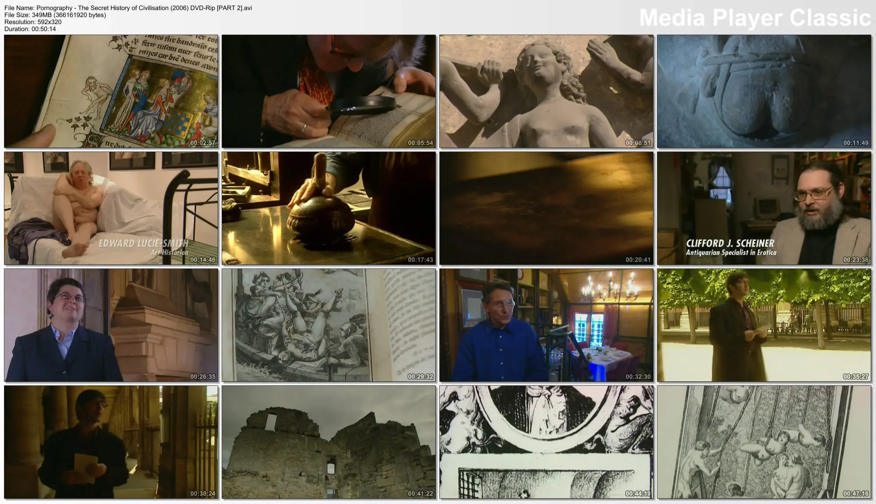The image size is (876, 504).
Task: Click the 'Resolution: 592x320' text
Action: 33,22
